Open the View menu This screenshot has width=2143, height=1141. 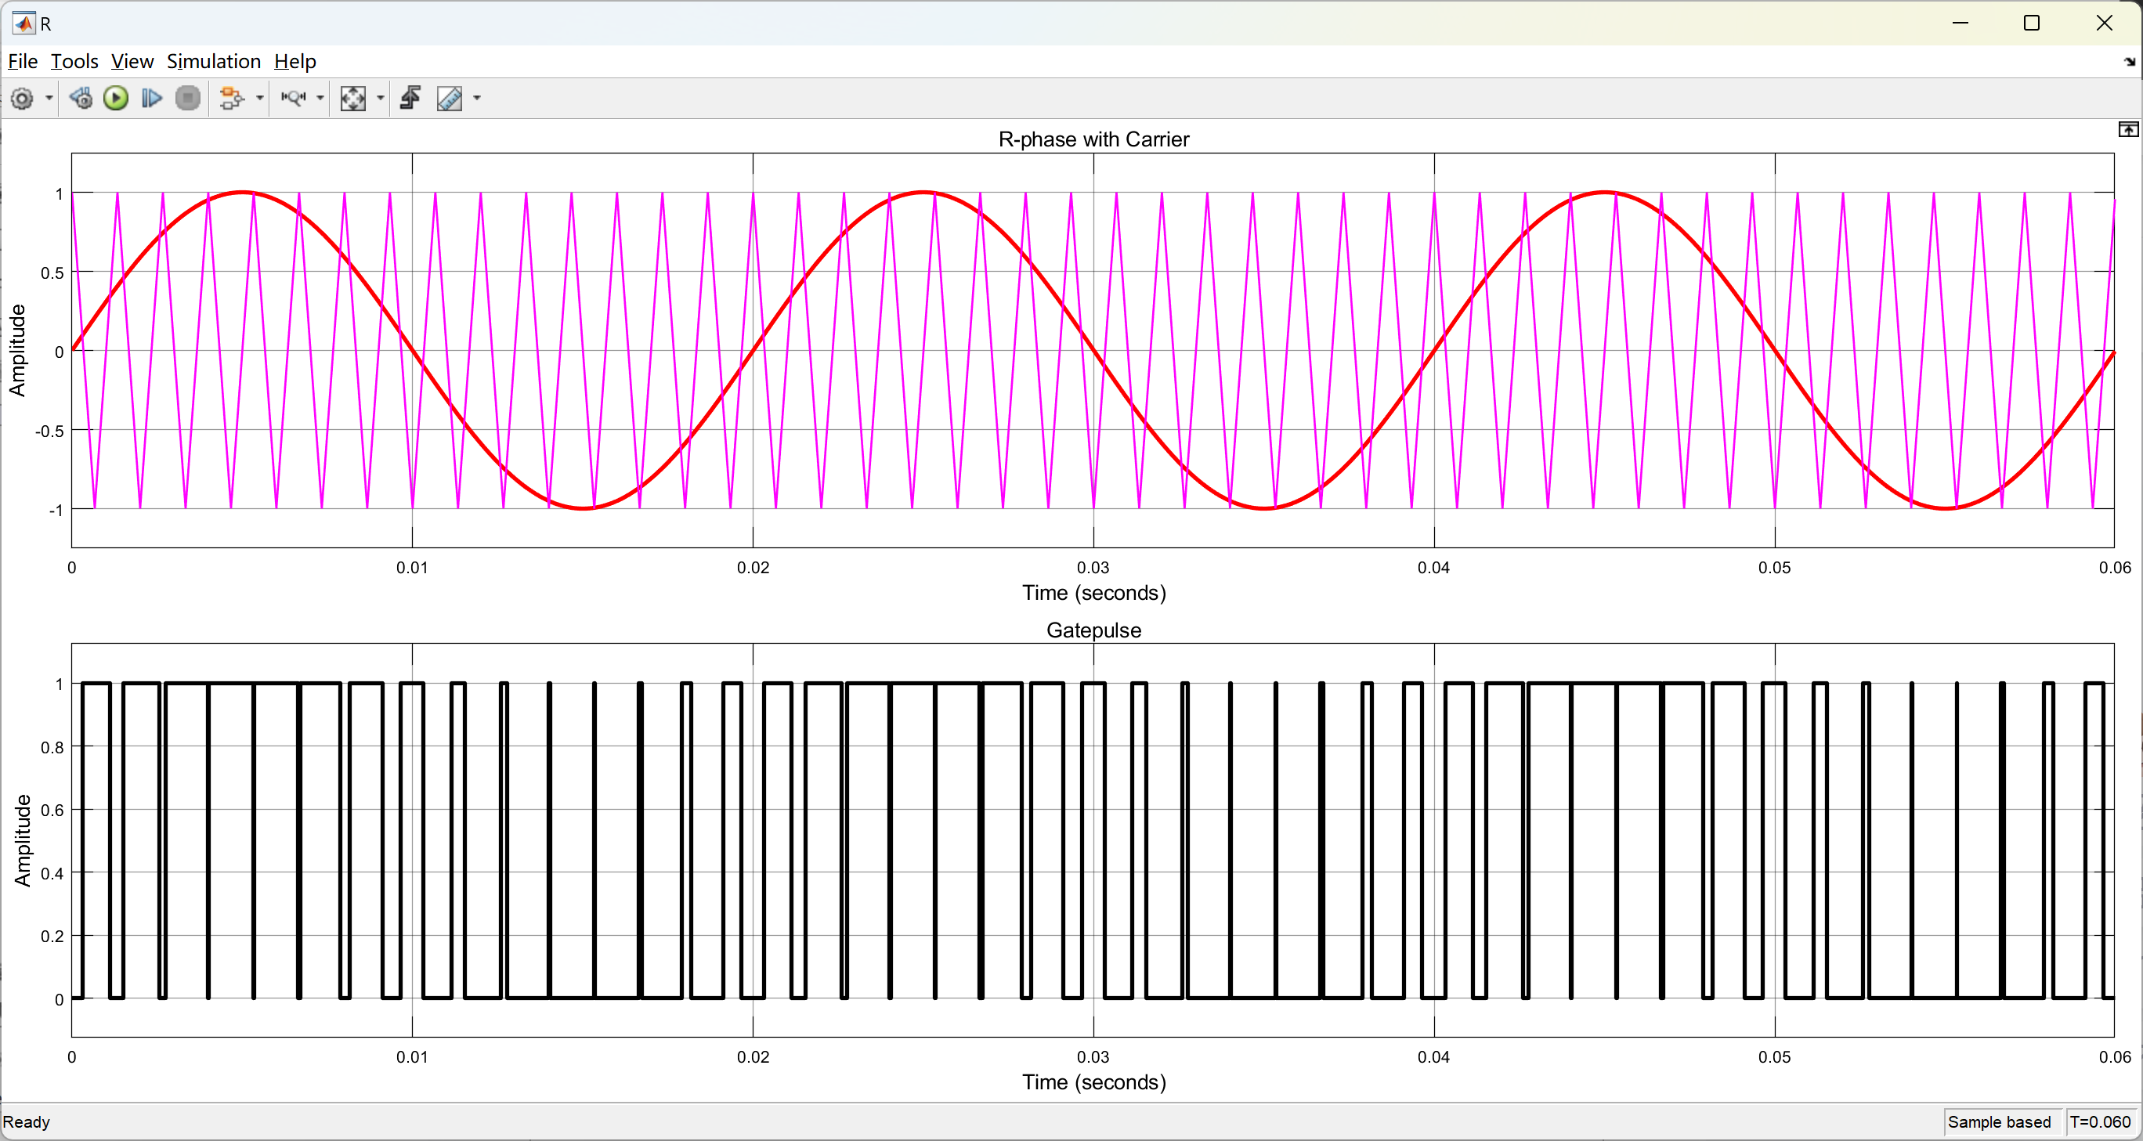132,62
